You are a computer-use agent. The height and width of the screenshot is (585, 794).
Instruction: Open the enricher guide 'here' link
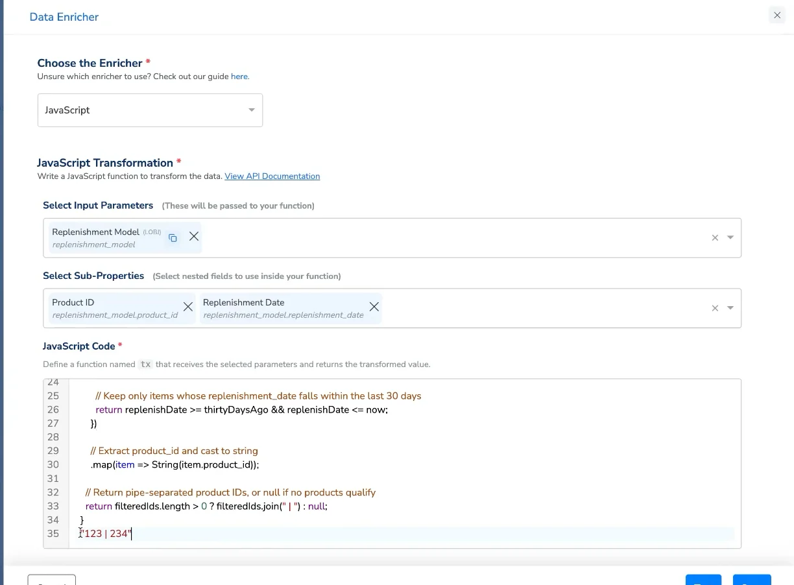click(x=239, y=77)
